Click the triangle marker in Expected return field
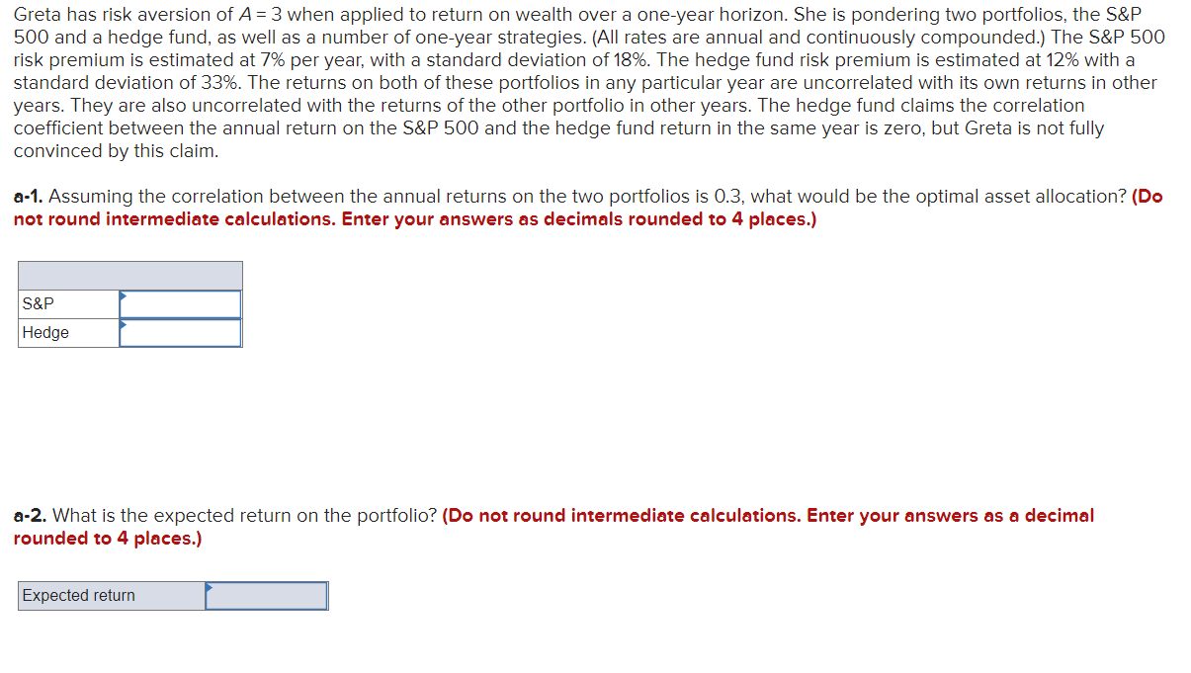1191x673 pixels. 209,590
